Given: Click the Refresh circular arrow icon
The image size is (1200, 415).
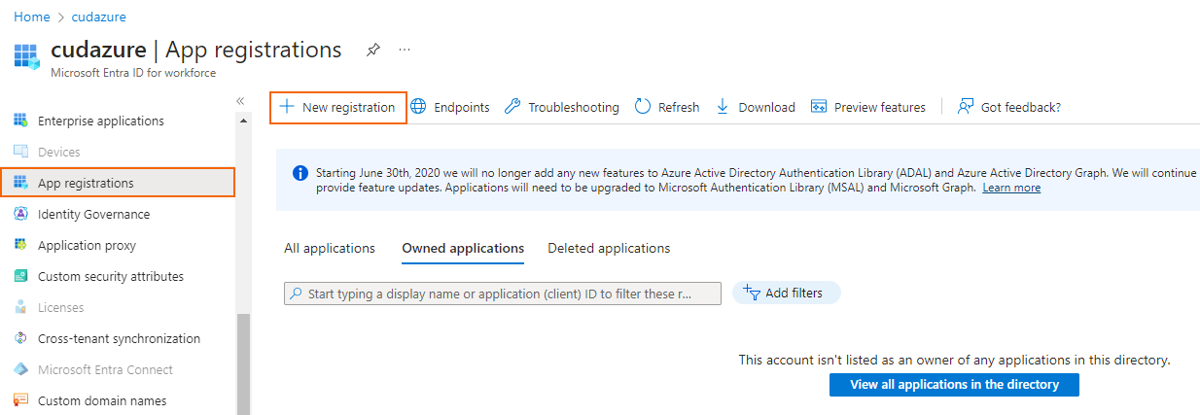Looking at the screenshot, I should (643, 107).
